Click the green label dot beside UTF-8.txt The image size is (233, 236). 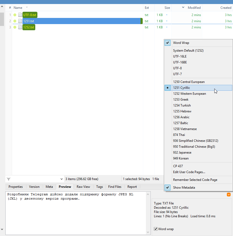pos(15,15)
